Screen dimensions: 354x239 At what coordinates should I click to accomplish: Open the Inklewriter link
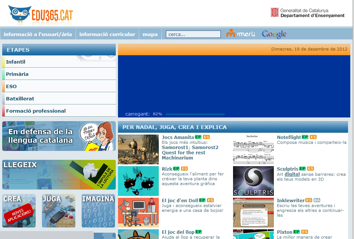click(291, 201)
